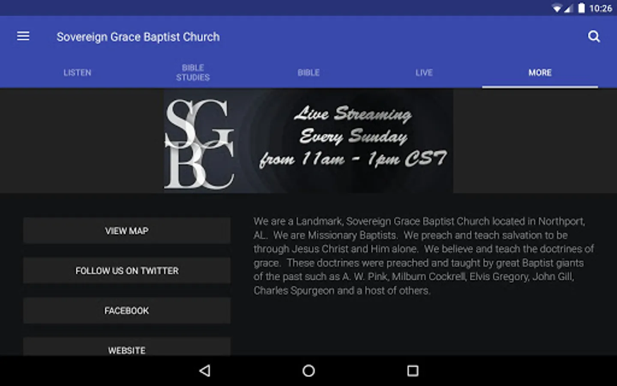Tap the Website button
Screen dimensions: 617x386
point(127,347)
